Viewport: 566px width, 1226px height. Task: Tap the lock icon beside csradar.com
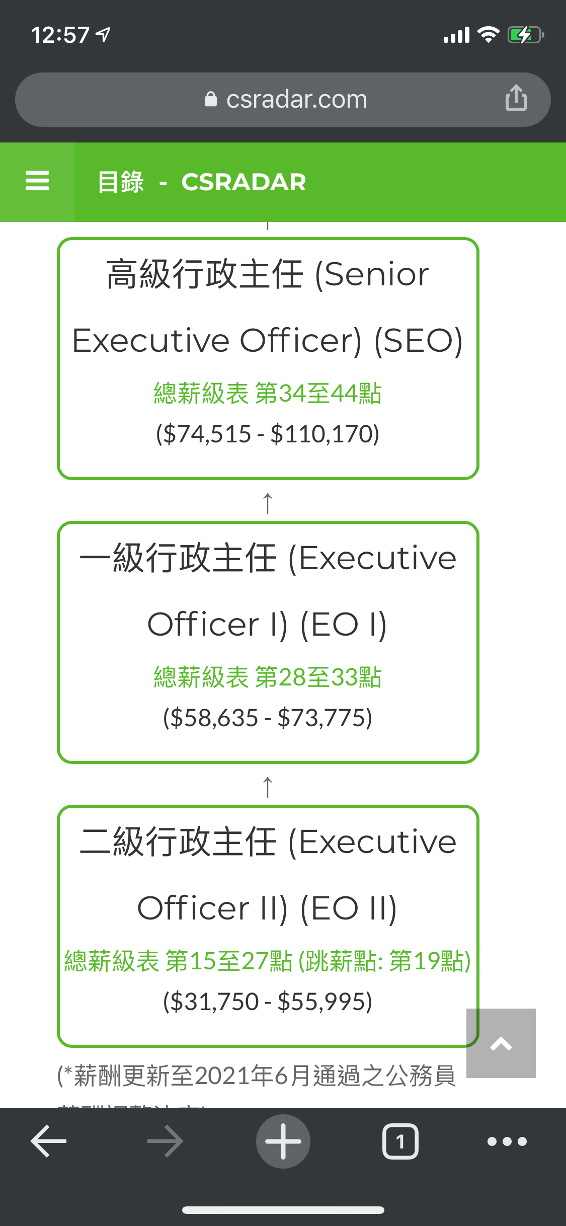211,99
